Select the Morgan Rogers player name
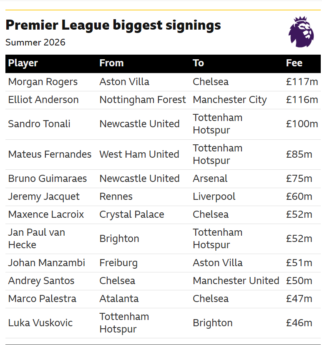Viewport: 322px width, 345px height. point(43,82)
